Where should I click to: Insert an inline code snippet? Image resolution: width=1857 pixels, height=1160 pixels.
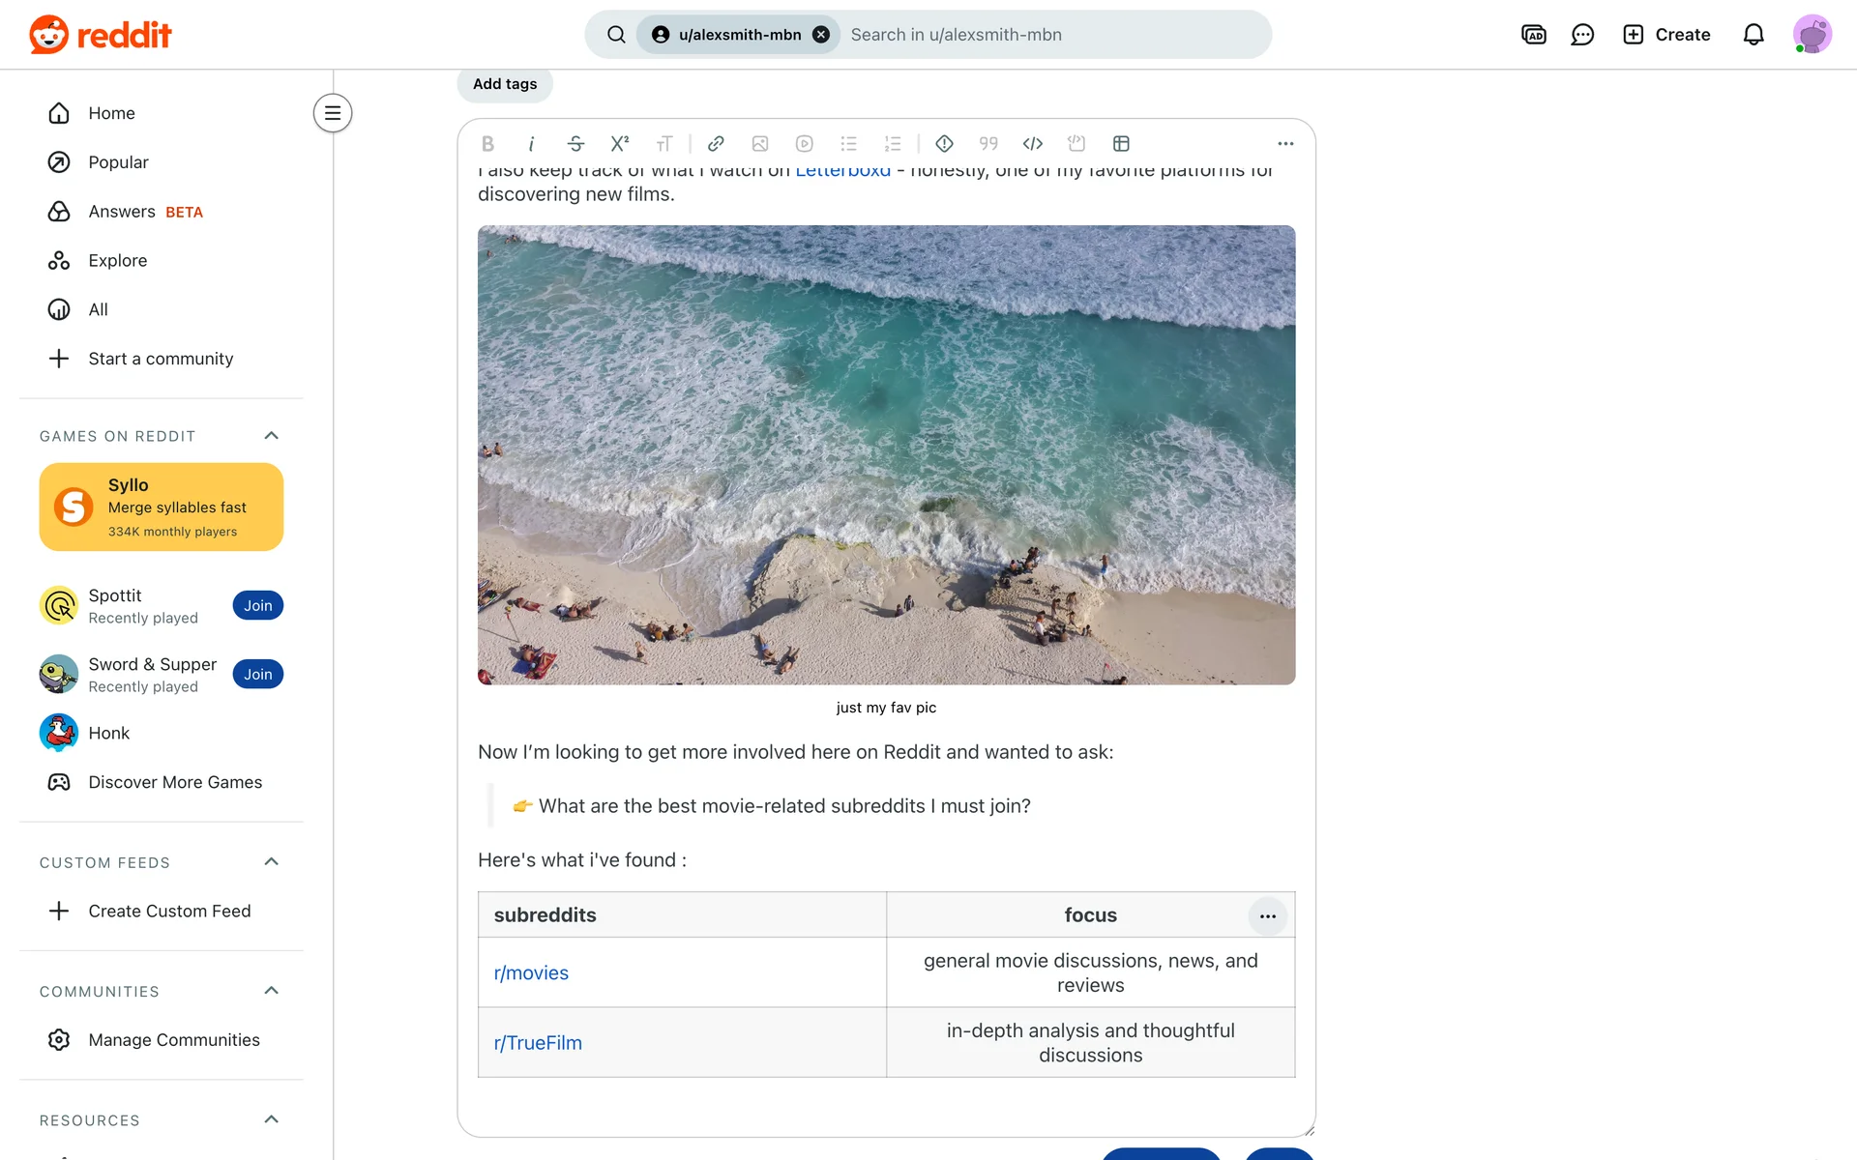tap(1033, 144)
